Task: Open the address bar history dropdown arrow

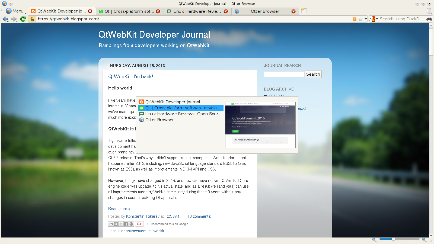Action: (x=366, y=19)
